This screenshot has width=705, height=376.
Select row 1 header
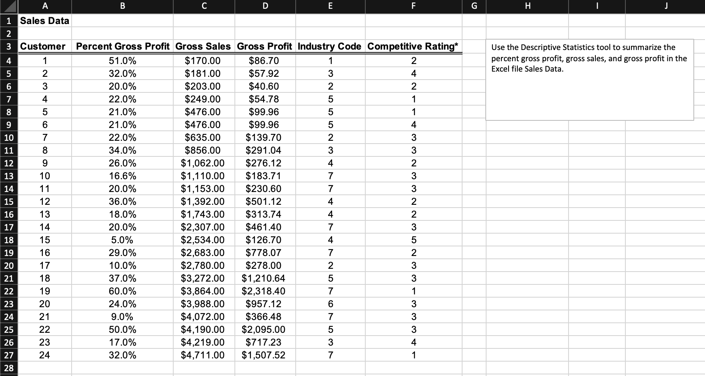(x=8, y=20)
